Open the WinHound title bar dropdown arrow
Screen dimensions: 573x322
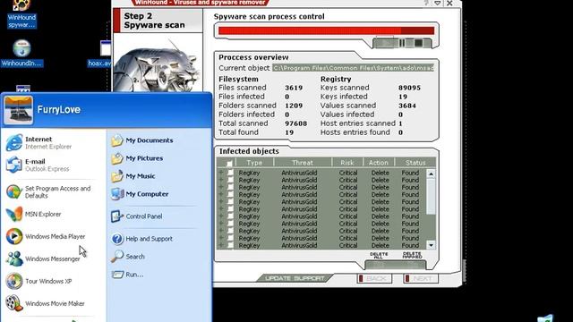[438, 3]
